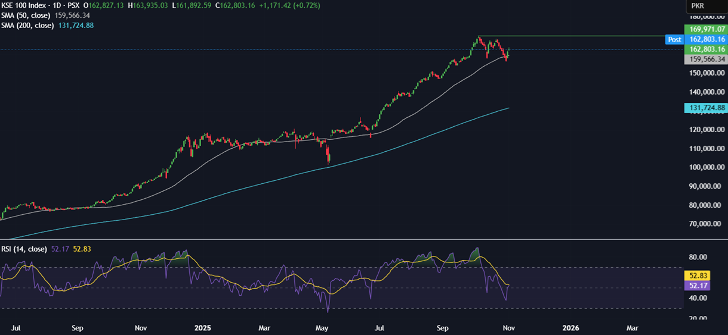Select the cyan 131,724.88 price axis label
728x335 pixels.
pyautogui.click(x=705, y=108)
